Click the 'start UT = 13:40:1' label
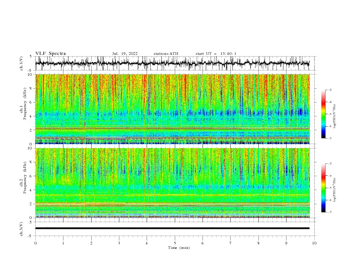 coord(216,54)
